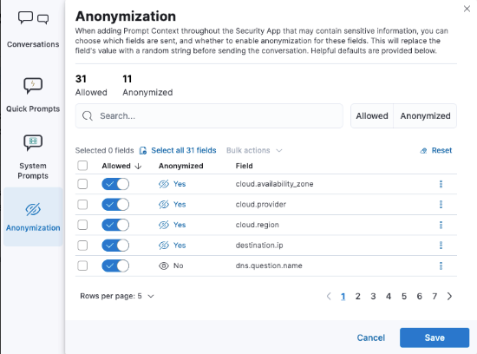Go to page 5
This screenshot has height=354, width=477.
point(404,296)
